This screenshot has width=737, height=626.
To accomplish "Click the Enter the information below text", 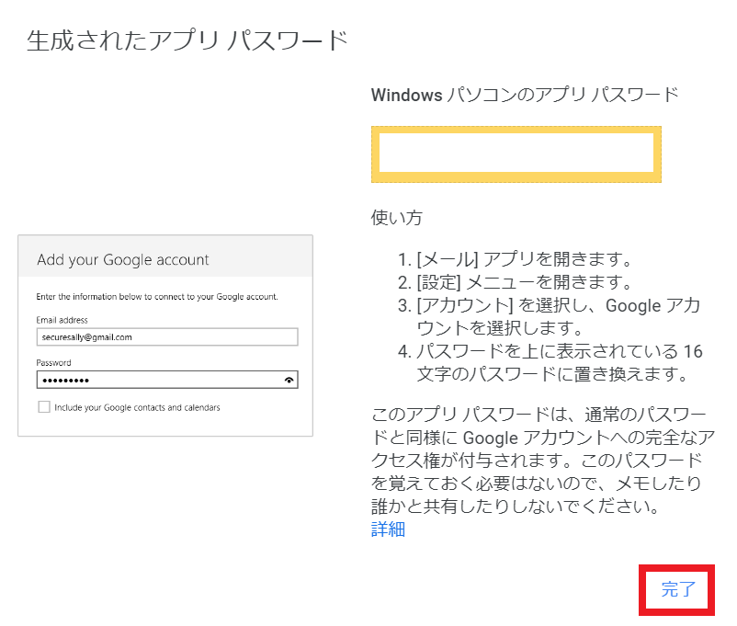I will [157, 297].
